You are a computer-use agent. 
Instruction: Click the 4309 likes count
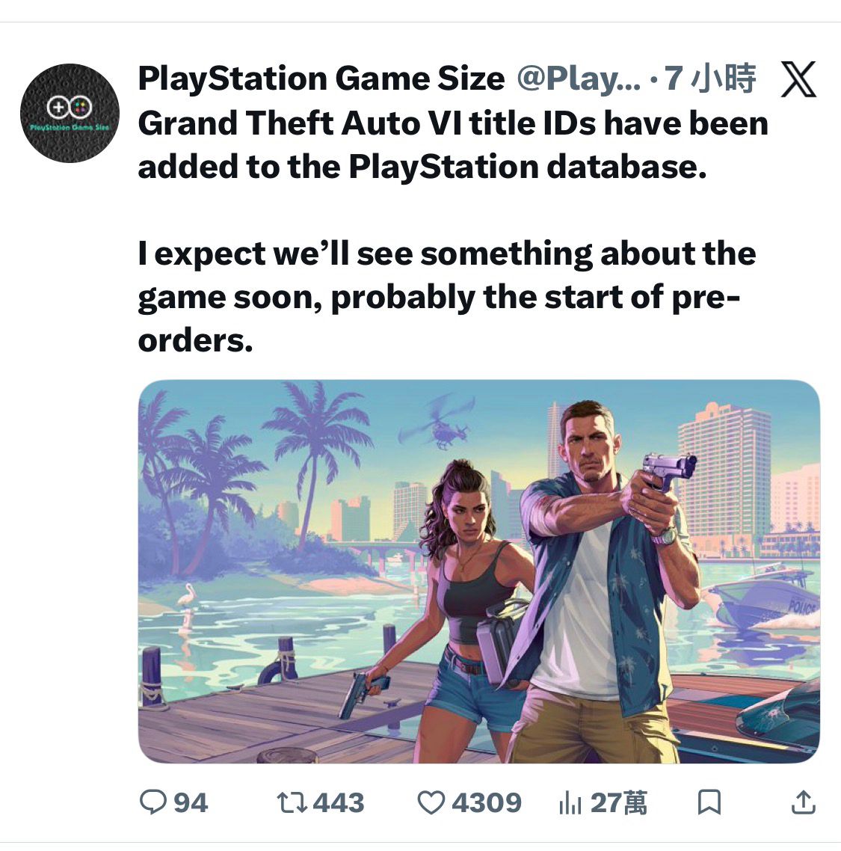[x=486, y=802]
